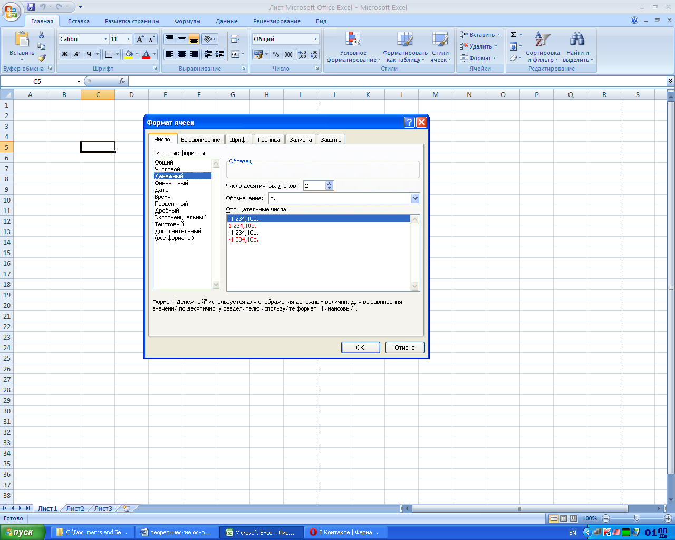The width and height of the screenshot is (675, 540).
Task: Click decrease decimal places icon
Action: (x=314, y=54)
